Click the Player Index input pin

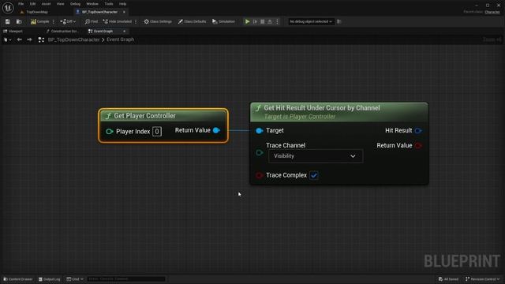[x=109, y=132]
